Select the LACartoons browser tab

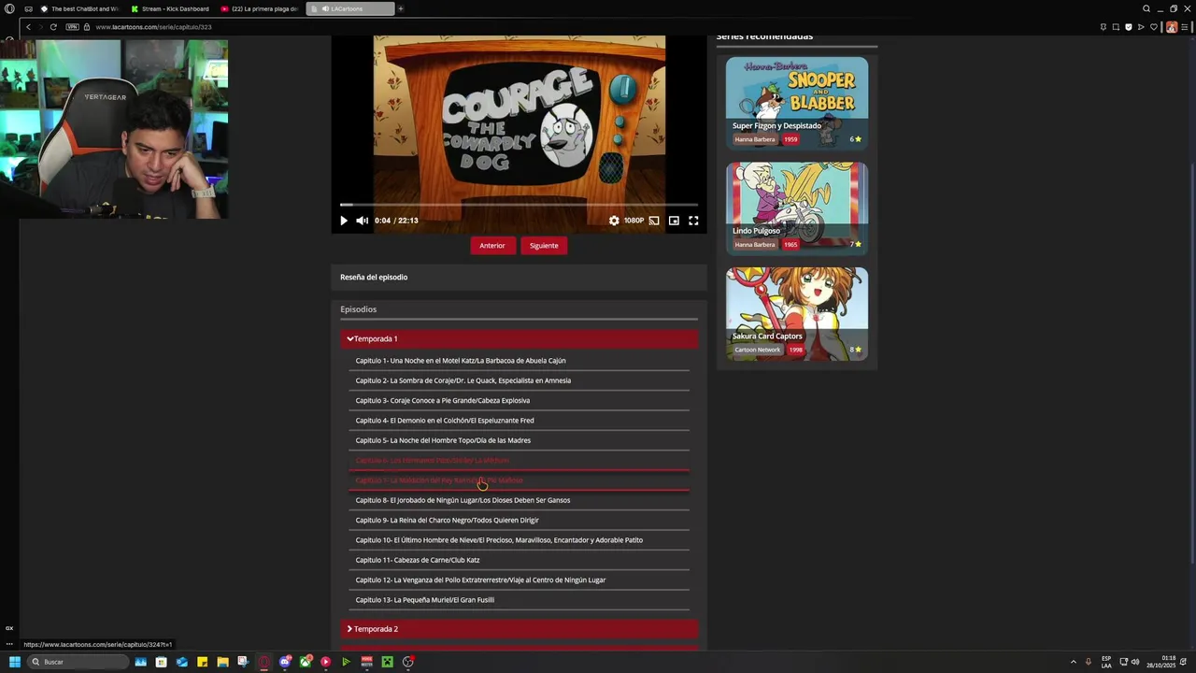point(350,8)
